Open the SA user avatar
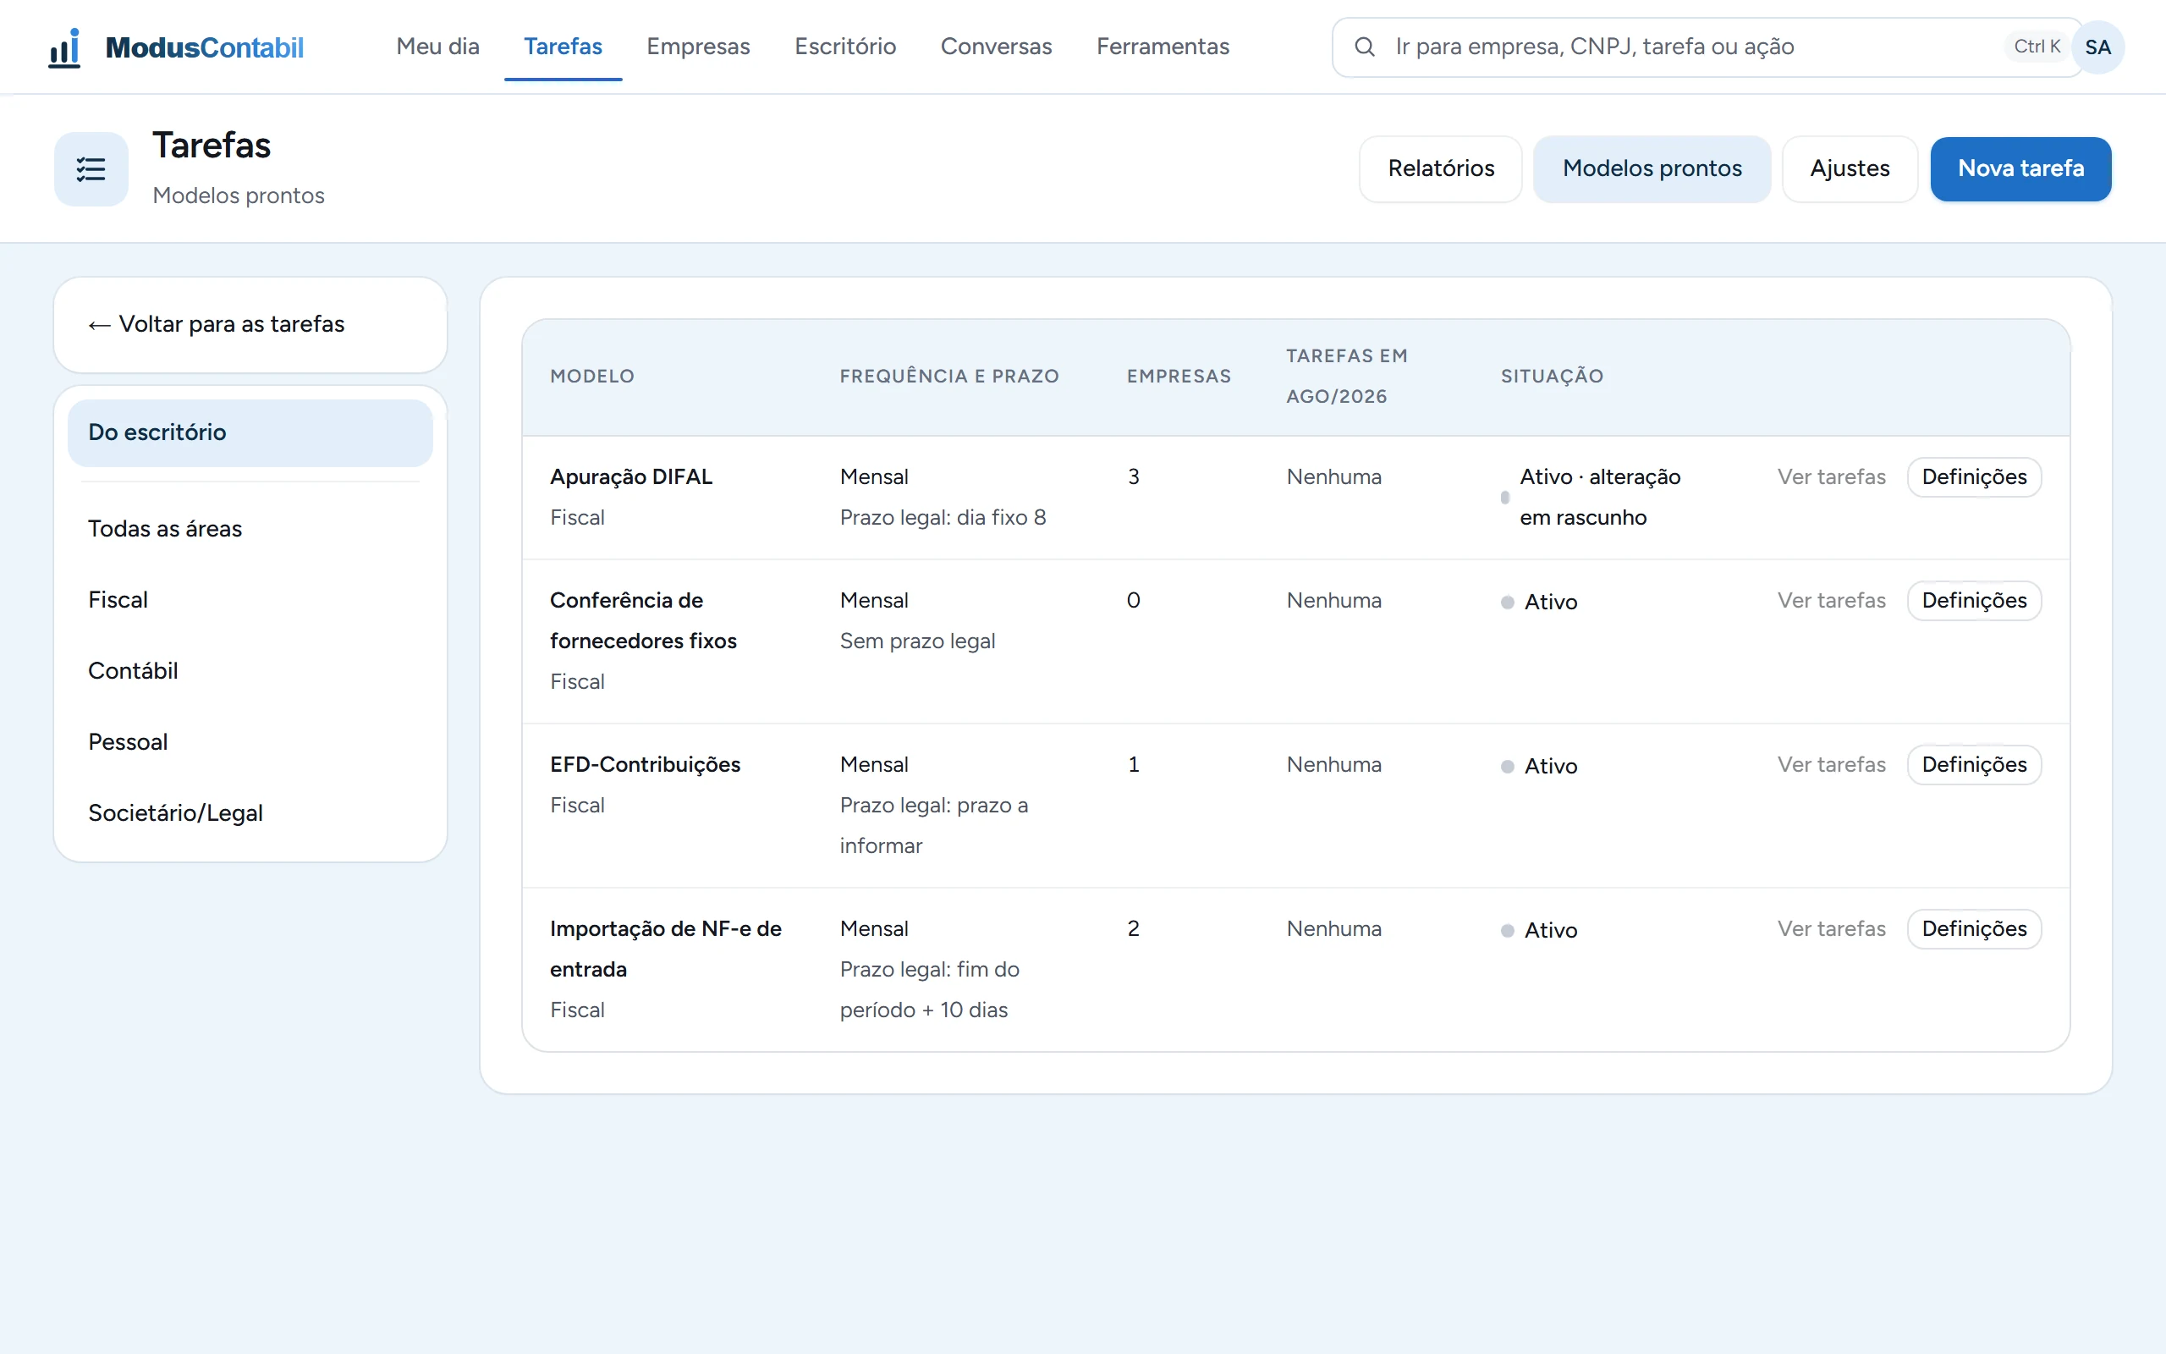Screen dimensions: 2166x1354 coord(2097,47)
